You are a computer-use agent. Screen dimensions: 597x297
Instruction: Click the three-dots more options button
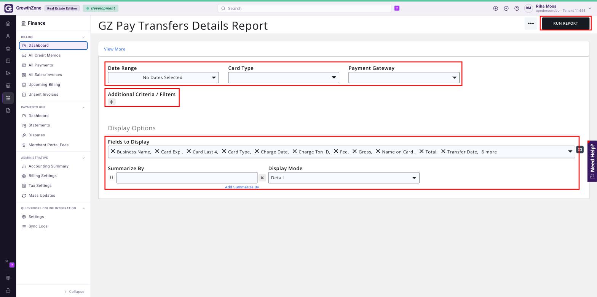[531, 24]
